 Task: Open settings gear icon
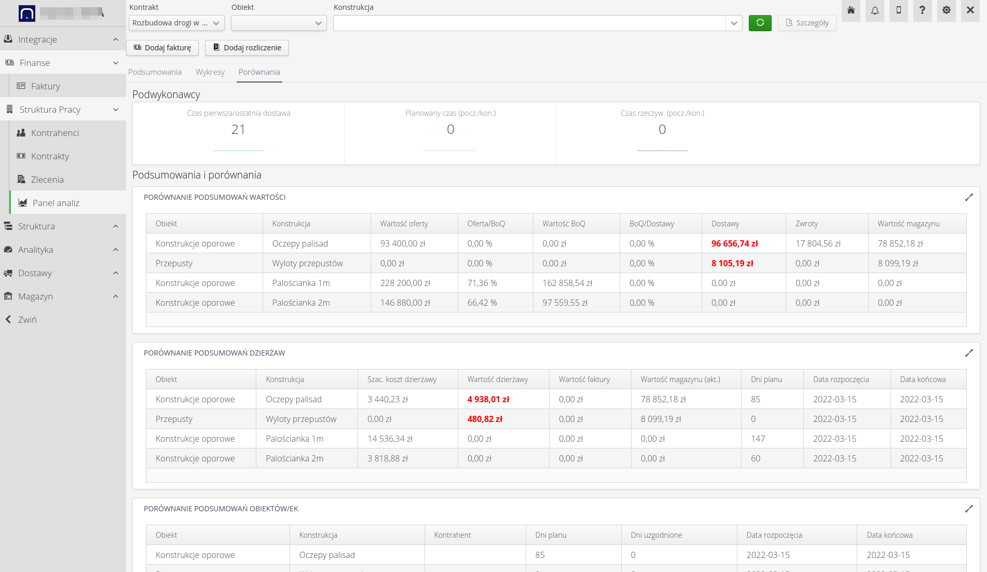[947, 10]
